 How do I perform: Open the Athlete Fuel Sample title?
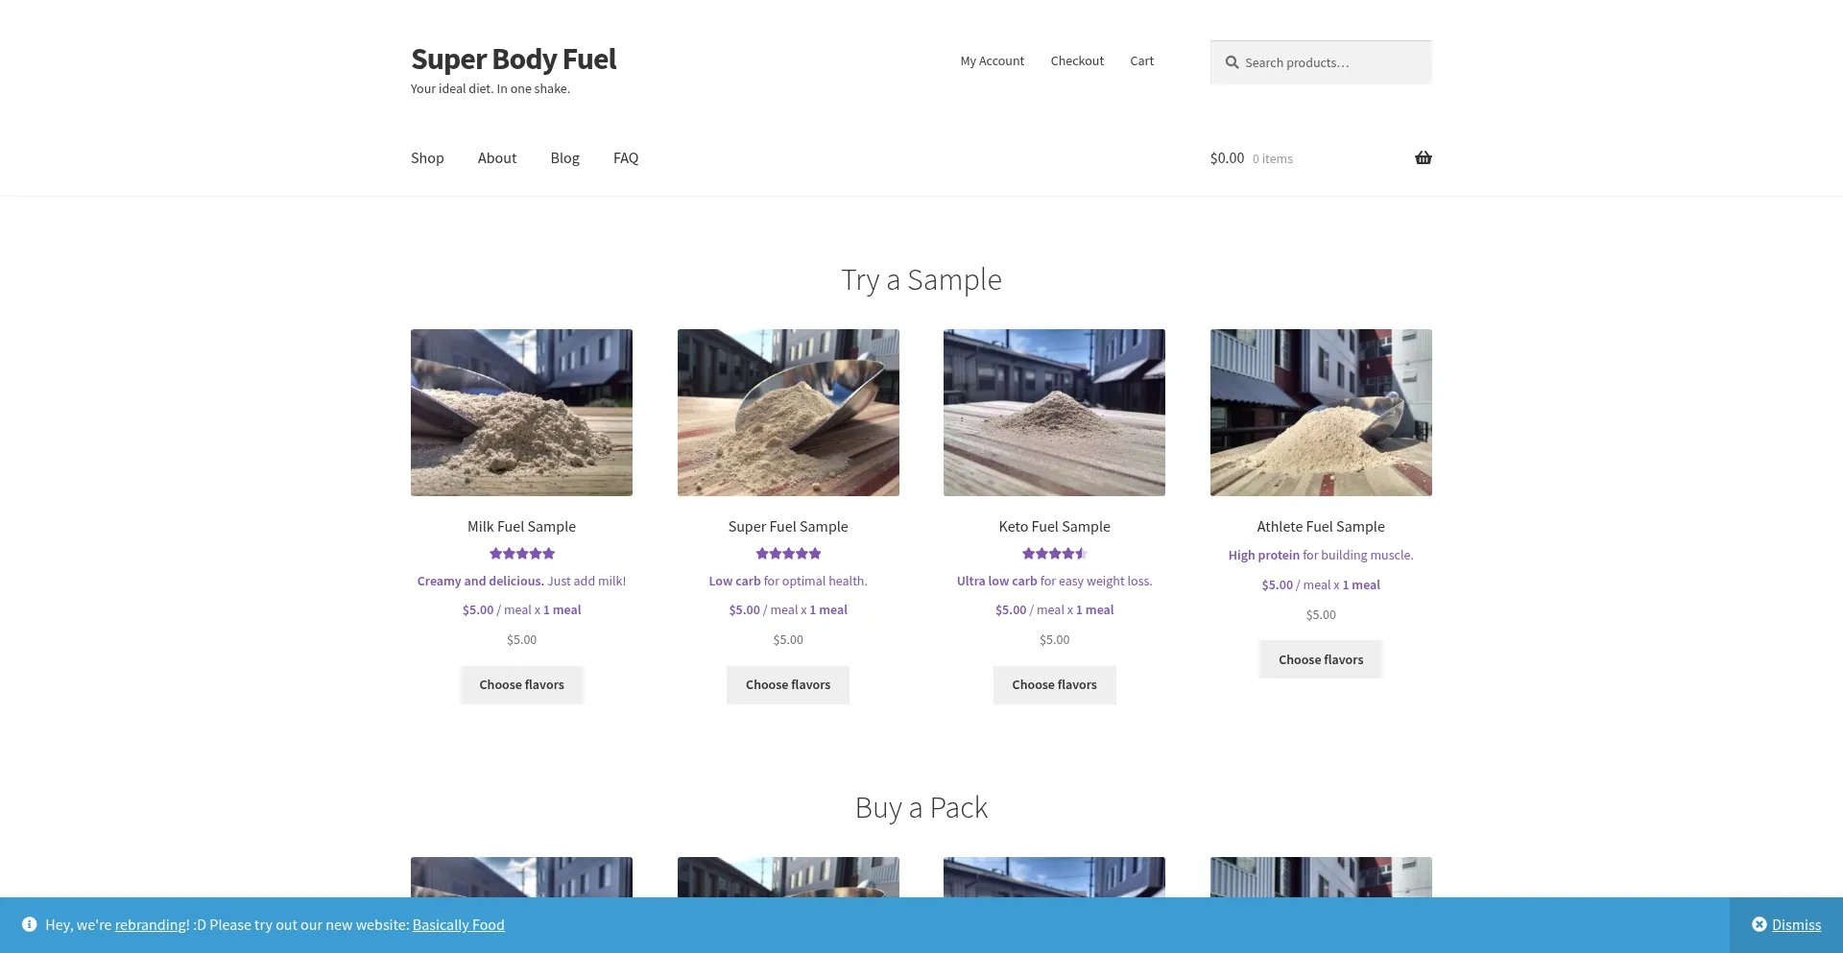(1321, 527)
